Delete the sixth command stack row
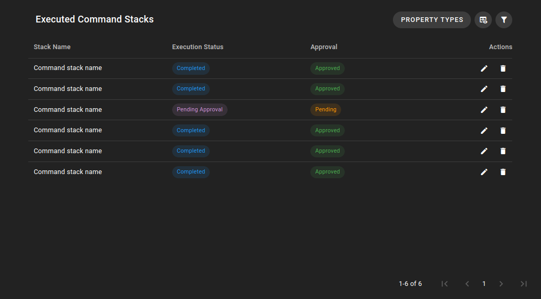 click(x=503, y=172)
